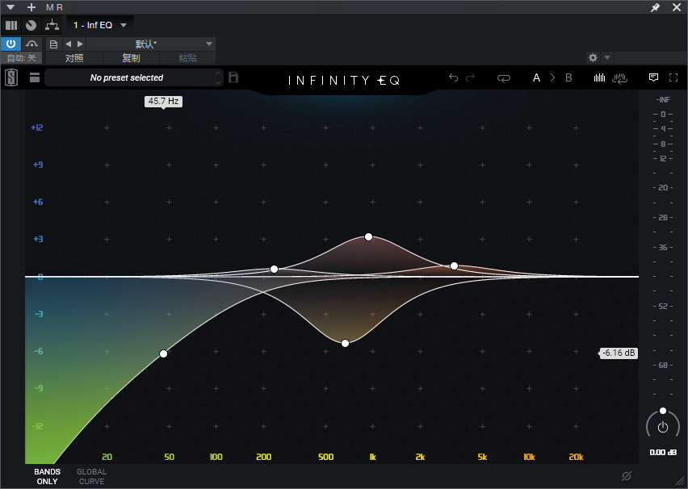Select the high-pass band node at 45.7 Hz
This screenshot has height=489, width=688.
[x=163, y=353]
